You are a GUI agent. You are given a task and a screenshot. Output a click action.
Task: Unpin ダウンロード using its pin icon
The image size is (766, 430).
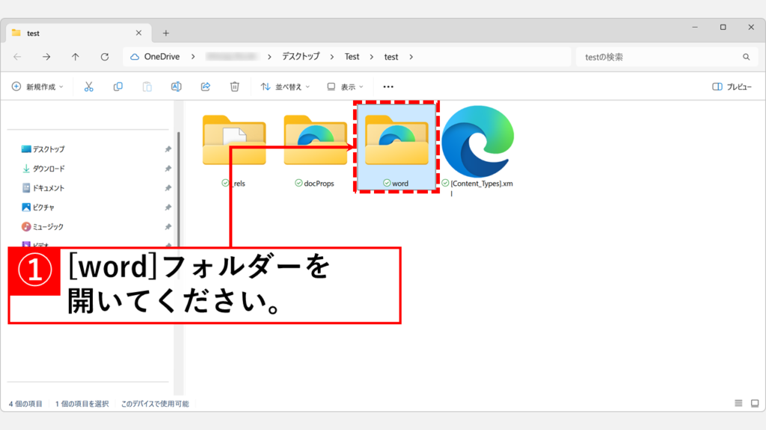168,169
